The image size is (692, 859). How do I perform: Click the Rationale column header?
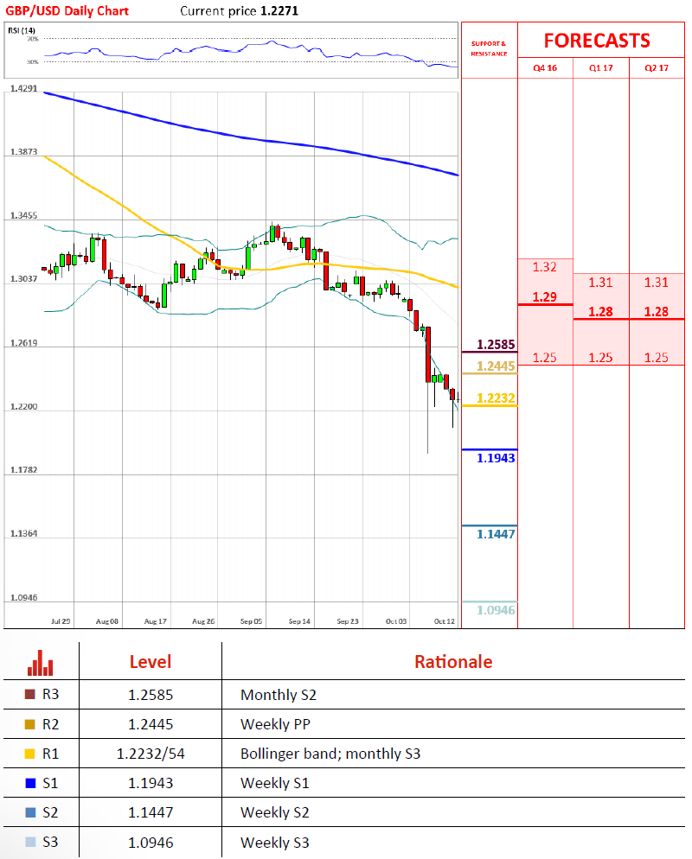[453, 662]
